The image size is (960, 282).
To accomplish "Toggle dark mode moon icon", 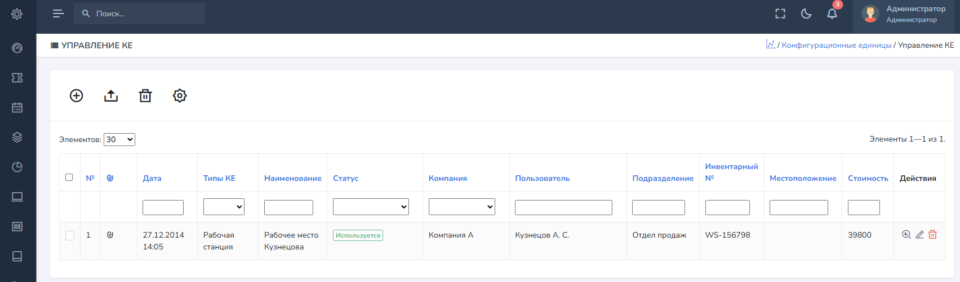I will tap(806, 13).
